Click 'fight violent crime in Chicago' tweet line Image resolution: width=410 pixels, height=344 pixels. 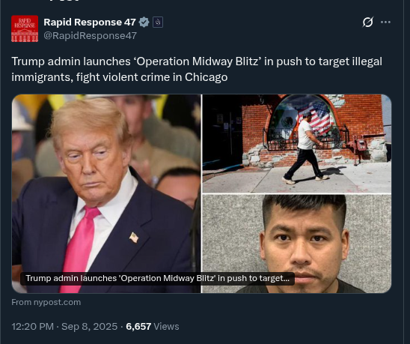(152, 77)
